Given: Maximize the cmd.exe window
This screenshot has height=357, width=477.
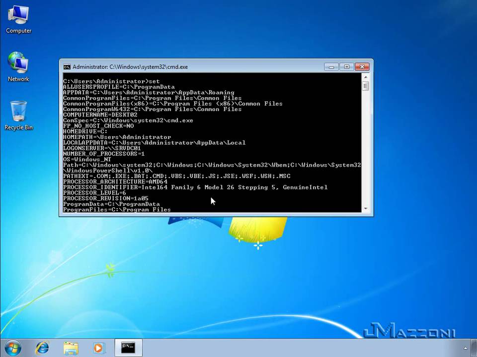Looking at the screenshot, I should 346,67.
